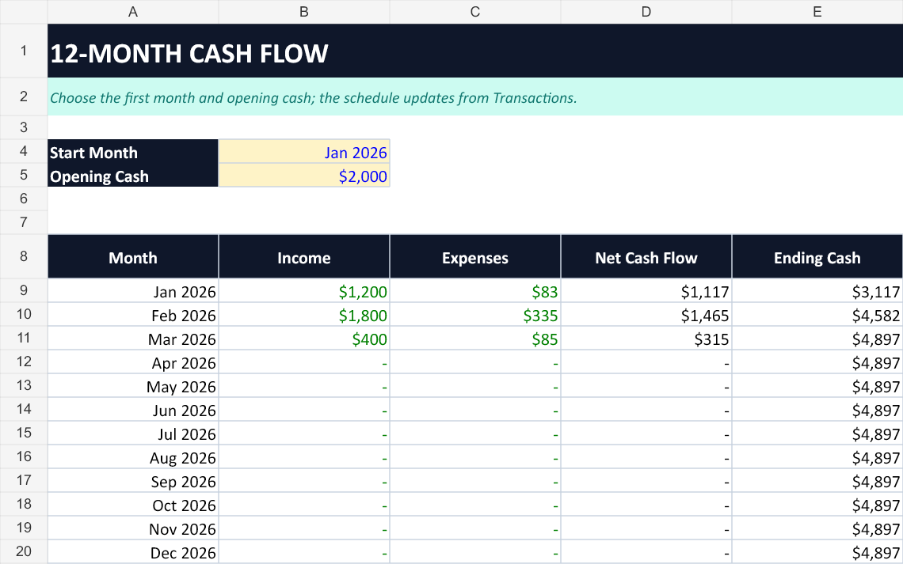Select the Start Month value Jan 2026
903x564 pixels.
pos(304,151)
